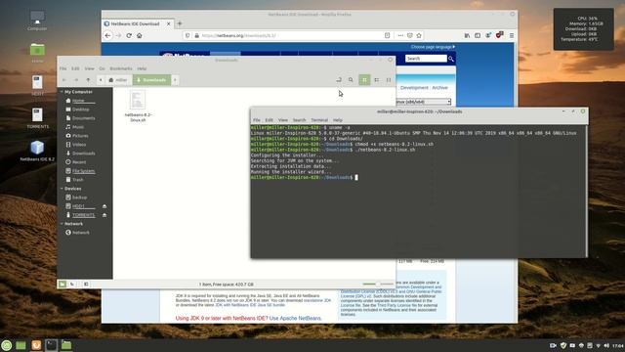Viewport: 625px width, 352px height.
Task: Open volume control in system tray
Action: (606, 345)
